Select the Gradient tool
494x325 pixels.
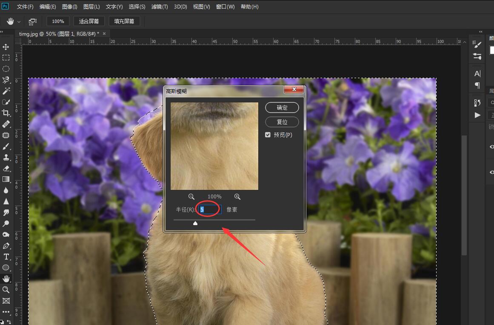point(6,179)
